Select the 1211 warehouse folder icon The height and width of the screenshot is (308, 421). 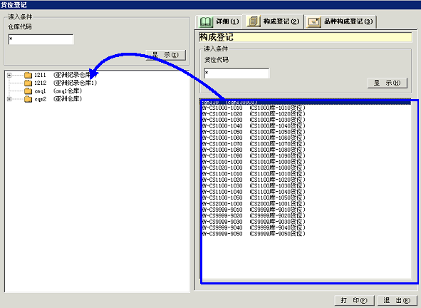click(28, 75)
